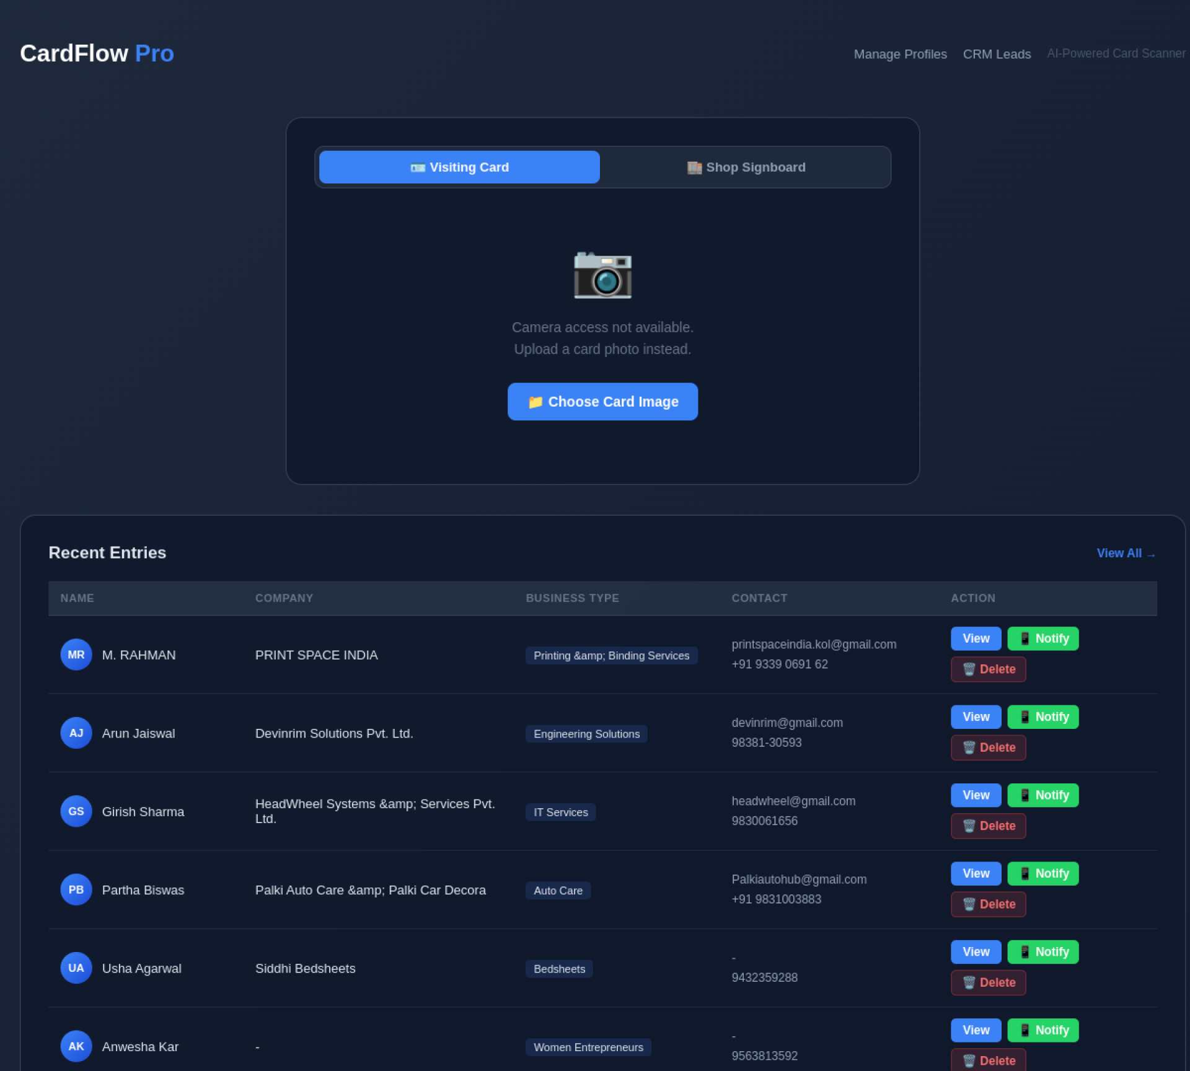Image resolution: width=1190 pixels, height=1071 pixels.
Task: Click the AJ avatar for Arun Jaiswal
Action: coord(76,733)
